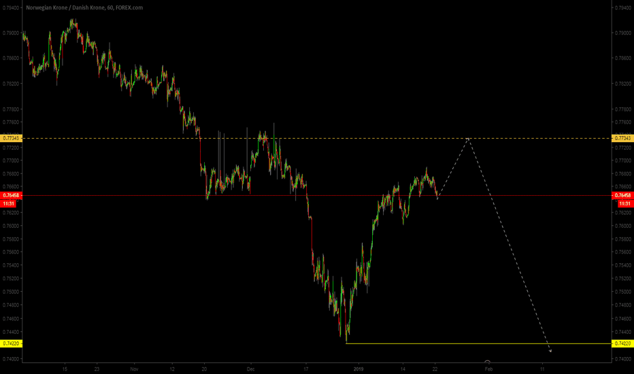Click the Norwegian Krone / Danish Krone chart title
The image size is (634, 374).
(x=84, y=7)
